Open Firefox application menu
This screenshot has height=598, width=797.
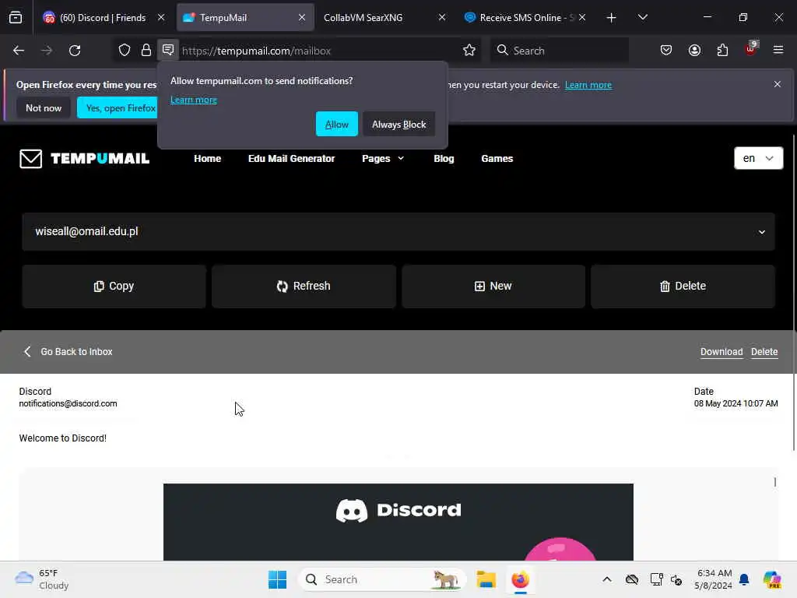tap(778, 50)
